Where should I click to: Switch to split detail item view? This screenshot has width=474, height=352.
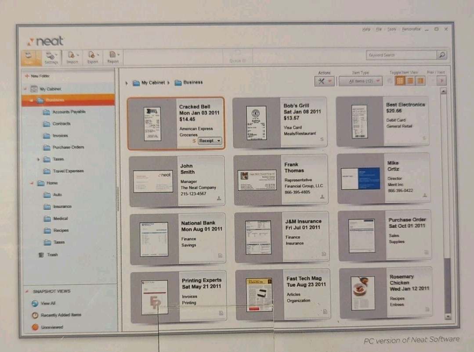tap(420, 81)
